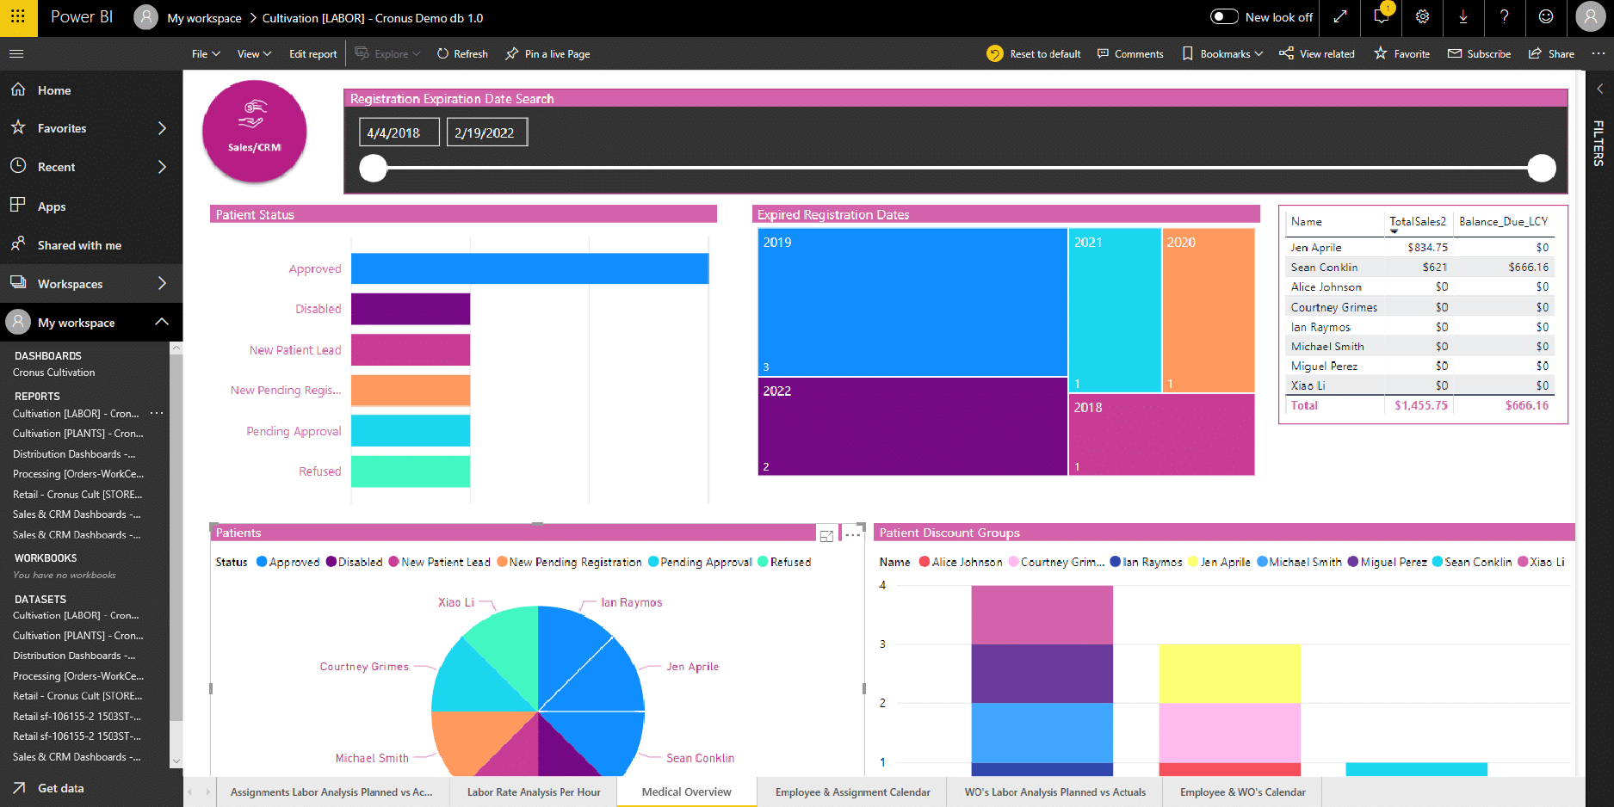
Task: Click the 4/4/2018 start date field
Action: click(399, 132)
